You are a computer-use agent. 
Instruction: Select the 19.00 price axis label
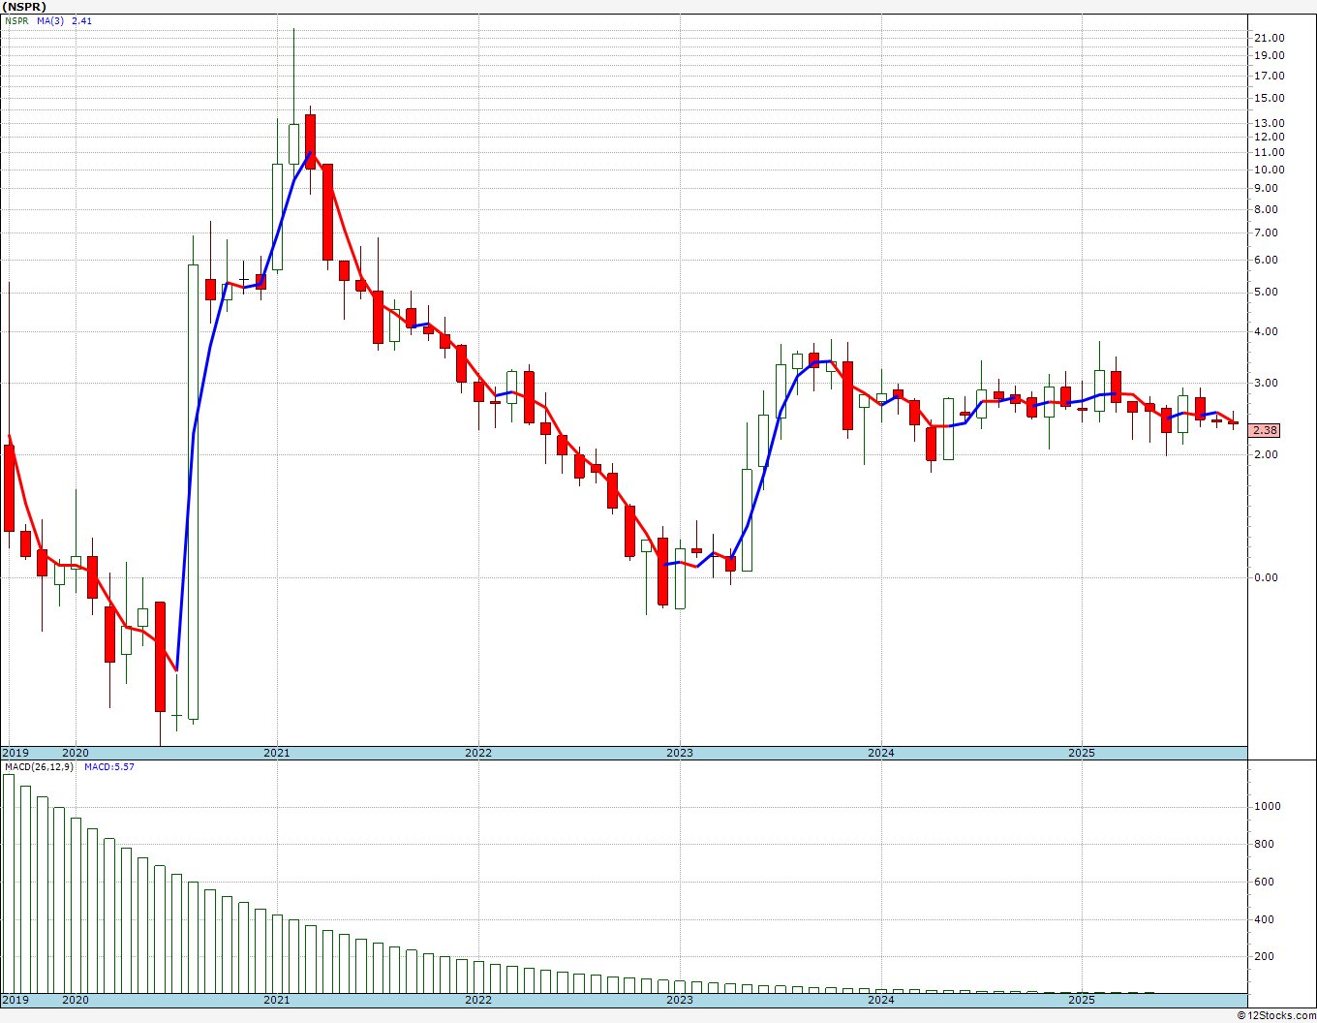click(x=1270, y=55)
